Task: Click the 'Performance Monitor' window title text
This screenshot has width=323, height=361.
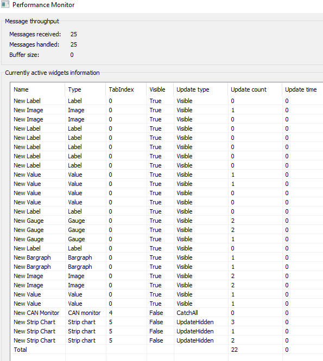Action: (x=43, y=5)
